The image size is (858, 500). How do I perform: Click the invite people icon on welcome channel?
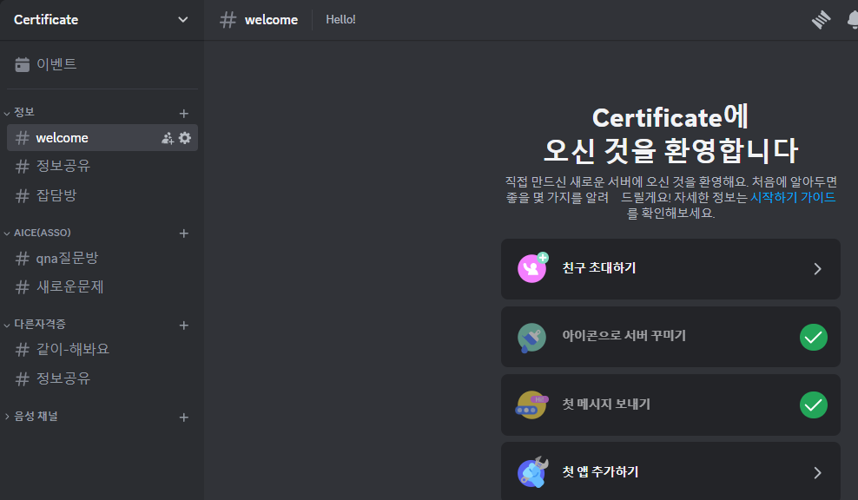tap(168, 138)
